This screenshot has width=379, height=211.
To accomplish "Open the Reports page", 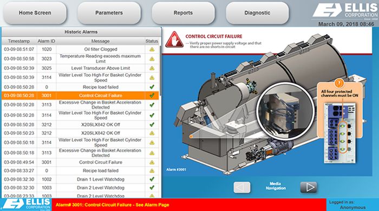I will 183,13.
